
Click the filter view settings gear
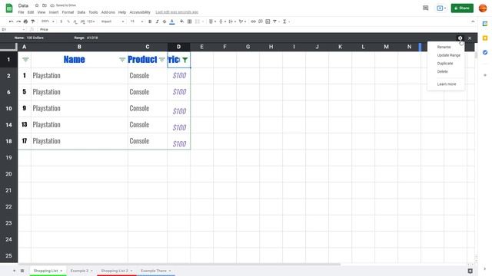460,38
